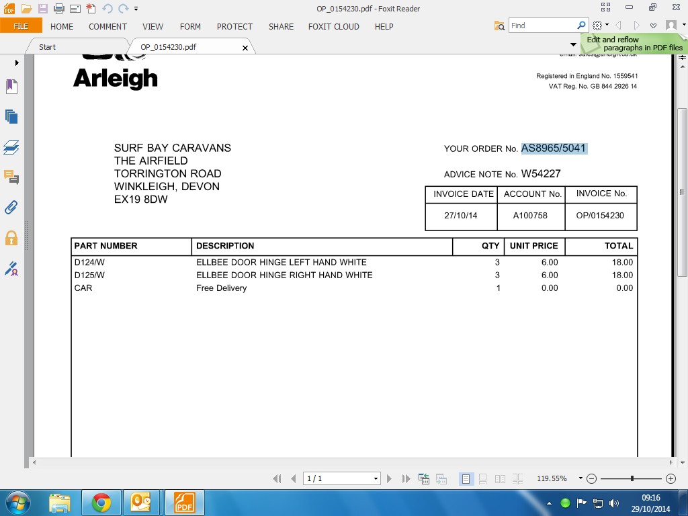Open the Pages thumbnails panel icon in sidebar
The width and height of the screenshot is (688, 516).
[11, 117]
